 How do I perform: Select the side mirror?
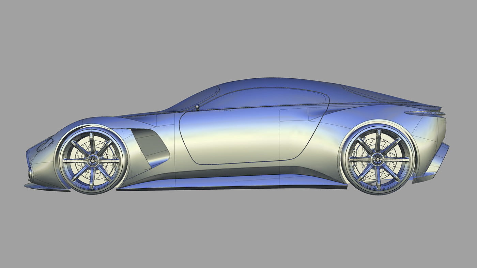(197, 107)
